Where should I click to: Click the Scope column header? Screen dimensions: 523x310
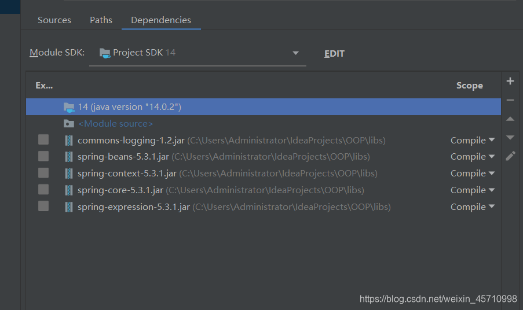[x=469, y=86]
